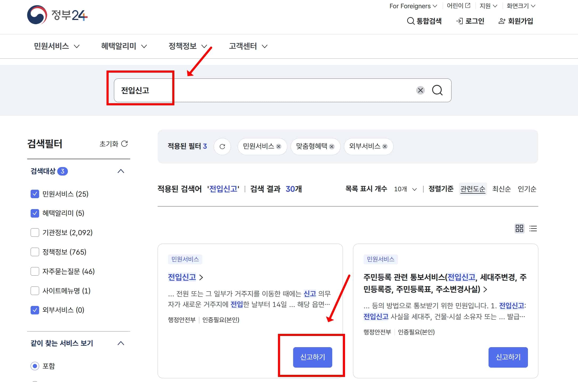Click the circular reset button beside 적용된 필터
Screen dimensions: 578x382
(x=222, y=146)
